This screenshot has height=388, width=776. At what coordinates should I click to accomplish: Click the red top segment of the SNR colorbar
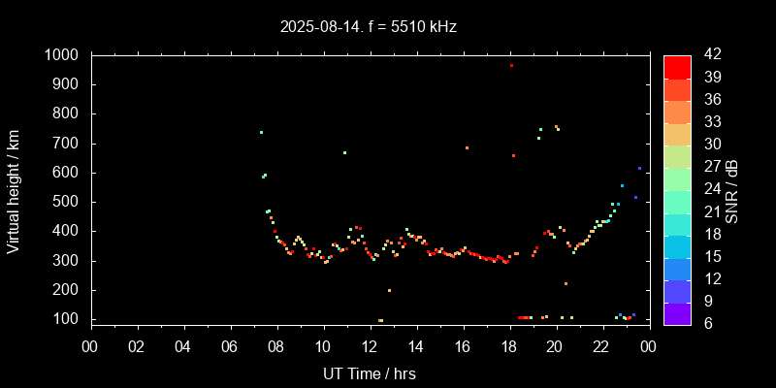677,66
